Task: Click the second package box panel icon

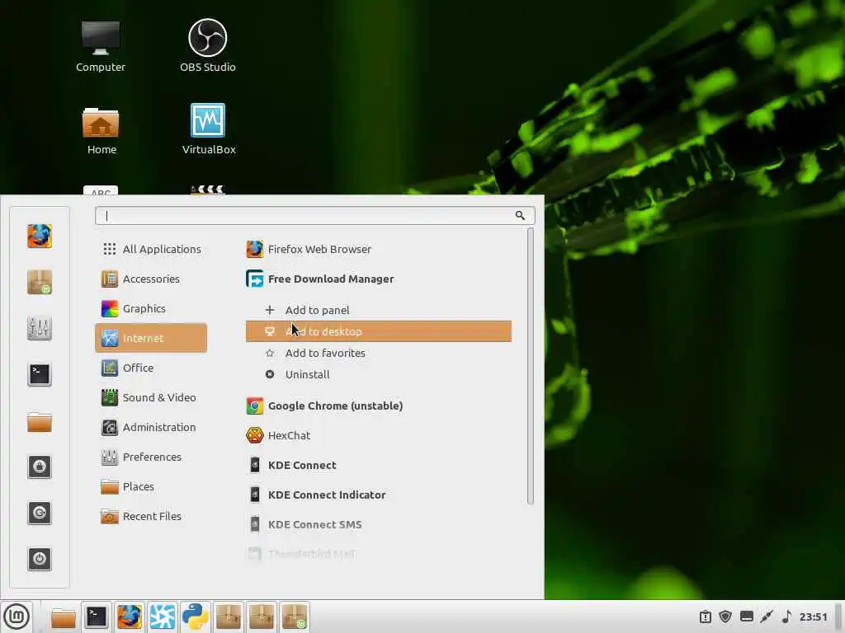Action: pos(262,617)
